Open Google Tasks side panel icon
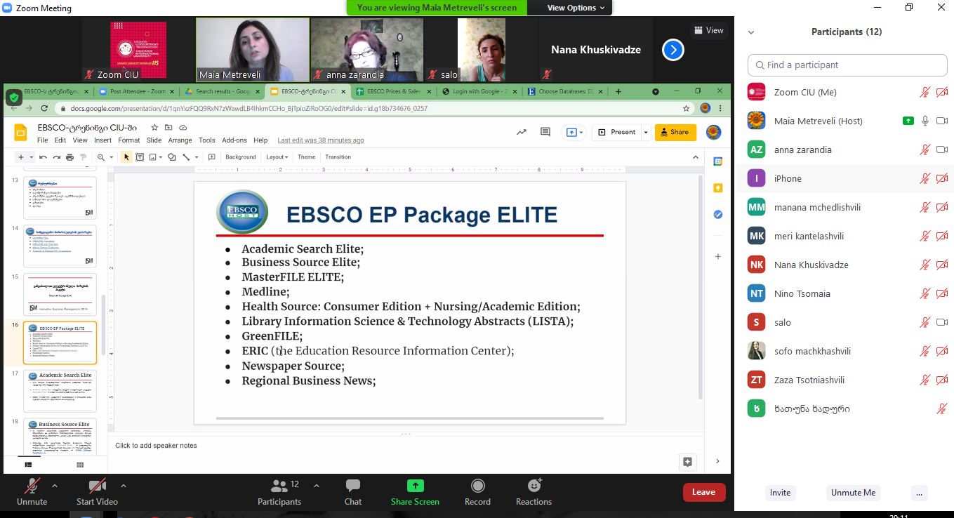Viewport: 954px width, 518px height. point(717,215)
